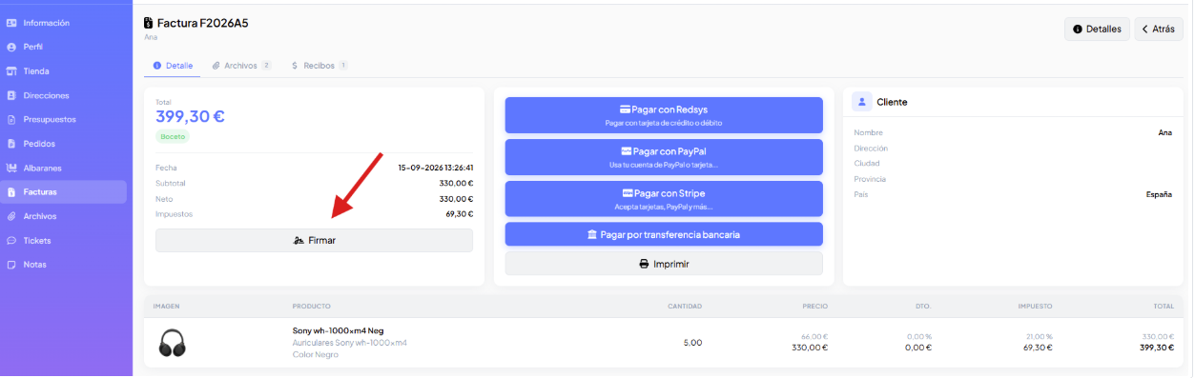Click the date 15-09-2026 13:26:41

point(436,168)
